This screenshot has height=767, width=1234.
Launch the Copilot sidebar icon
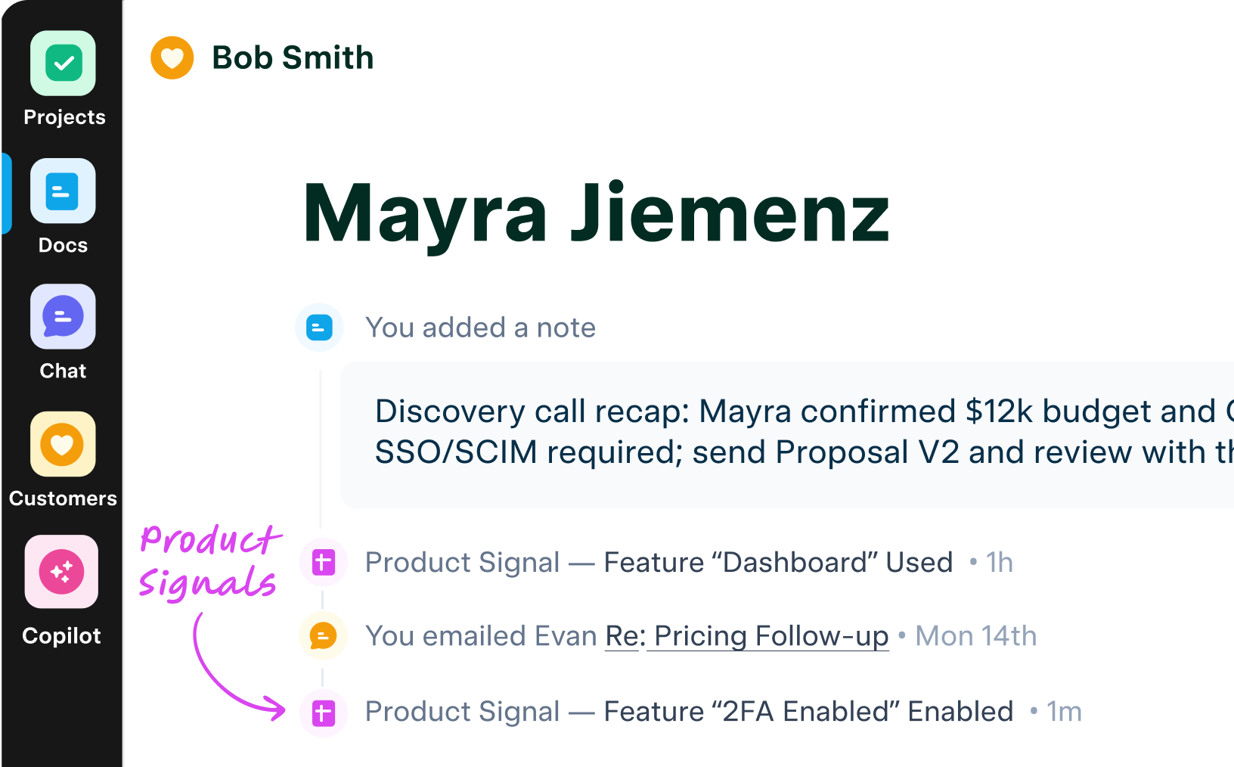(x=62, y=572)
